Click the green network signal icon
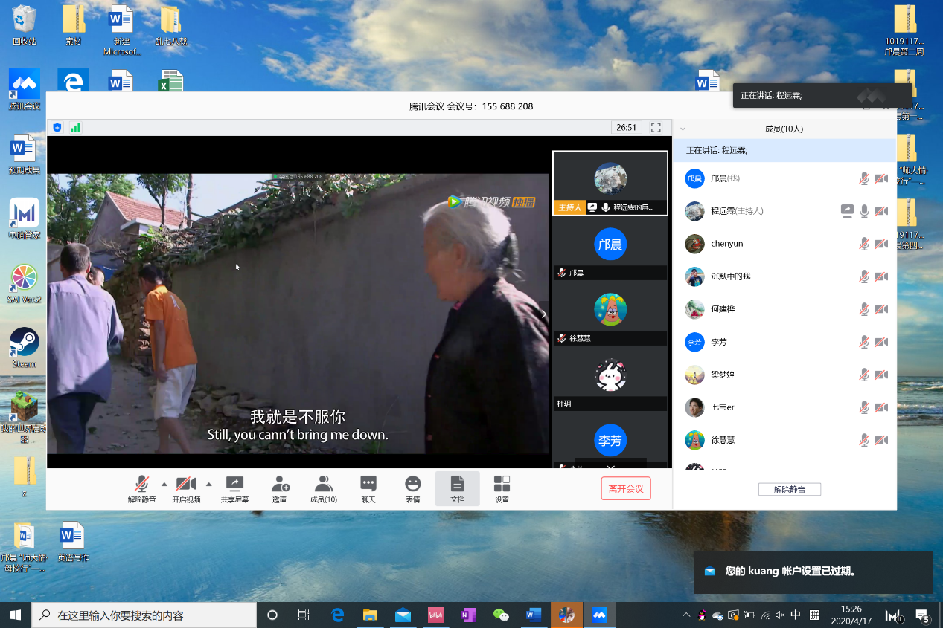943x628 pixels. (75, 128)
